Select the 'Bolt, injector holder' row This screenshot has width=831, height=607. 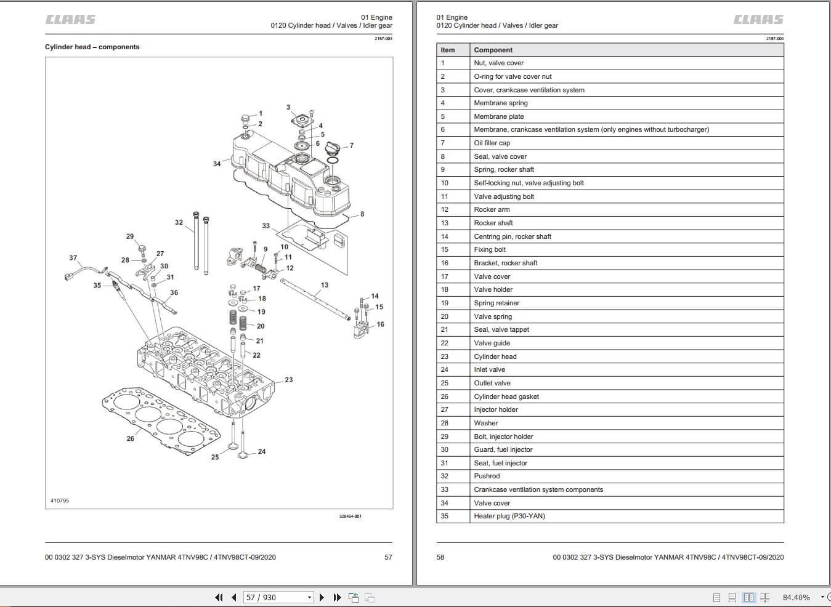point(610,436)
